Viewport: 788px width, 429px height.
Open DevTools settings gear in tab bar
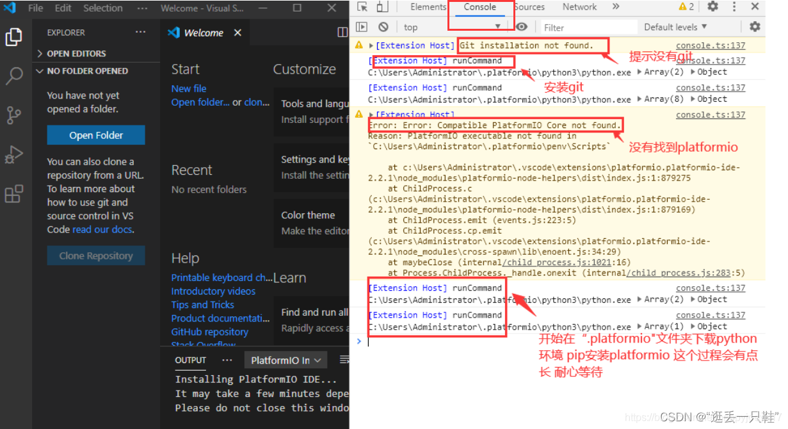712,7
